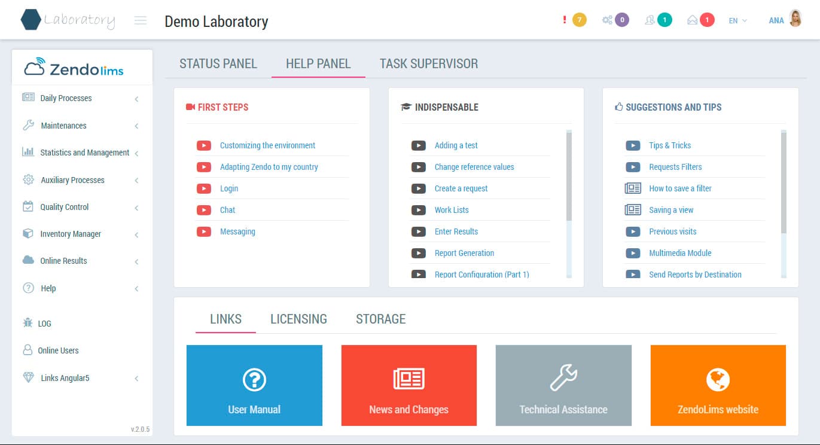Viewport: 820px width, 445px height.
Task: Open the Saving a view article icon
Action: pyautogui.click(x=633, y=210)
